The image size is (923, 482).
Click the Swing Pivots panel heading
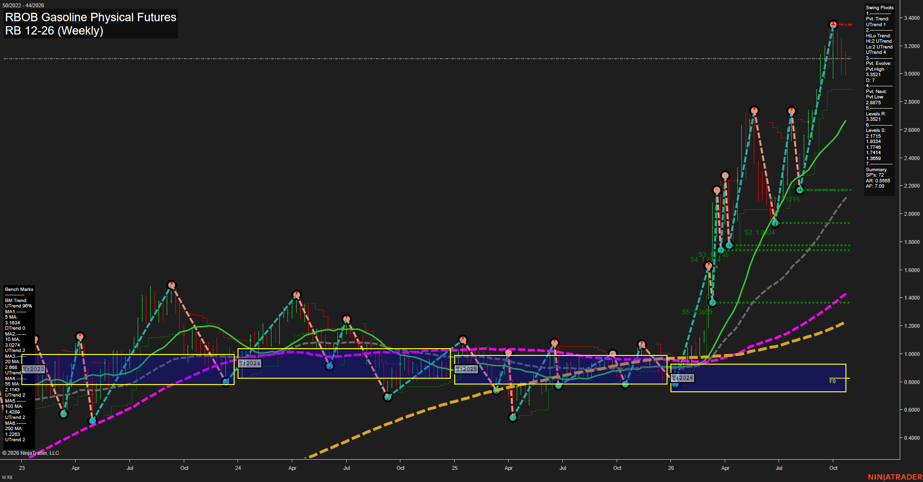click(x=879, y=8)
